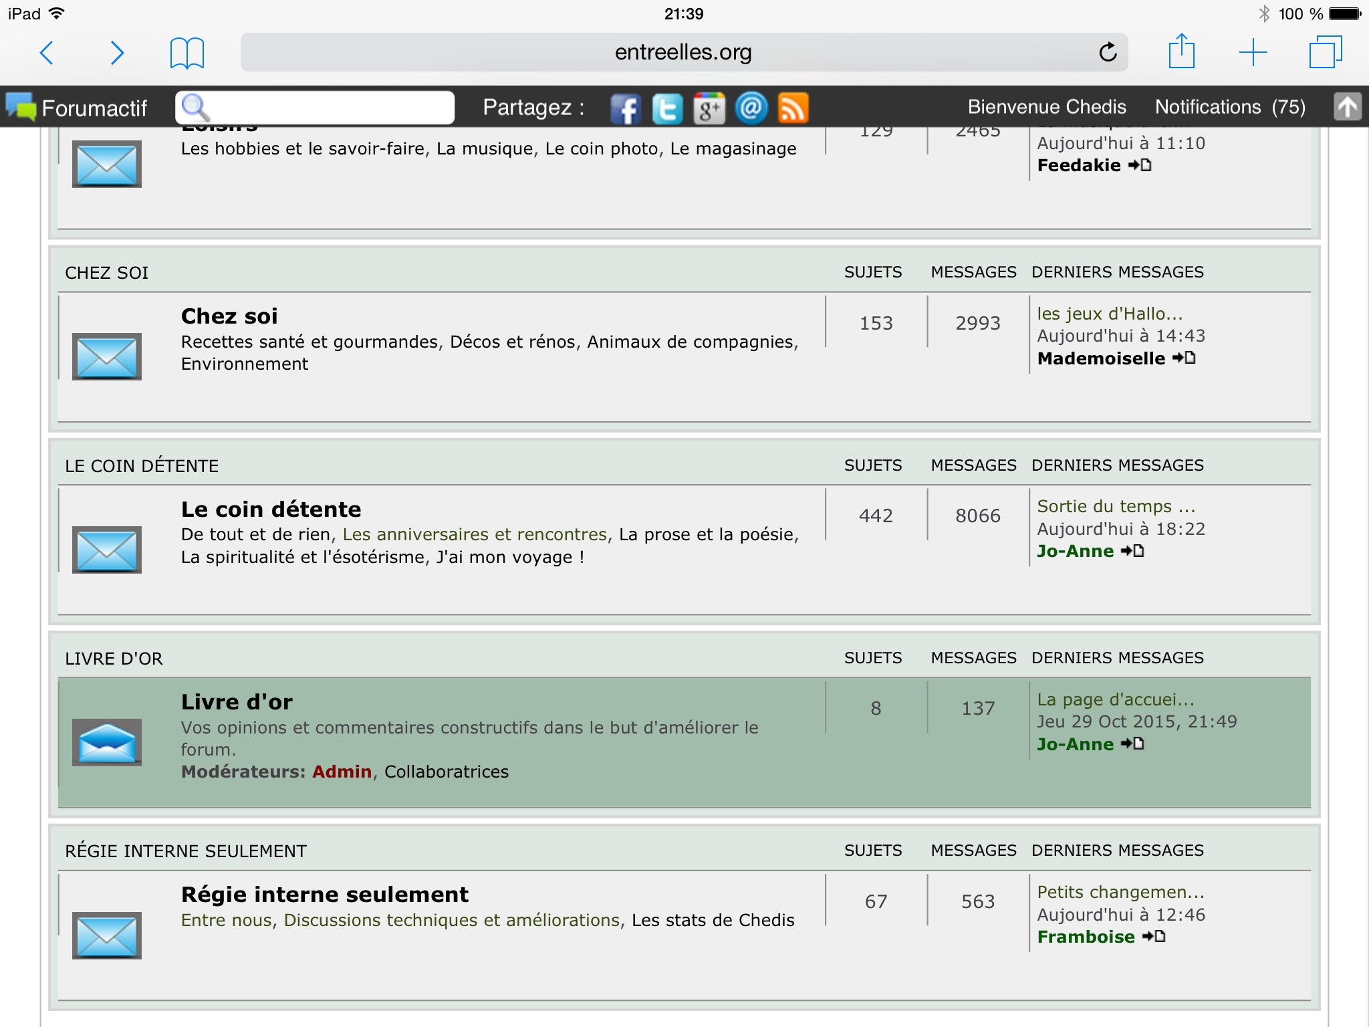Image resolution: width=1369 pixels, height=1027 pixels.
Task: Open the RSS feed icon
Action: point(793,108)
